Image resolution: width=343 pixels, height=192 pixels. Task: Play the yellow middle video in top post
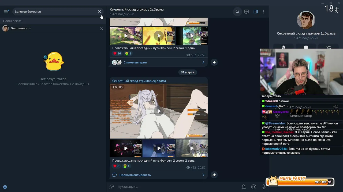pos(159,35)
